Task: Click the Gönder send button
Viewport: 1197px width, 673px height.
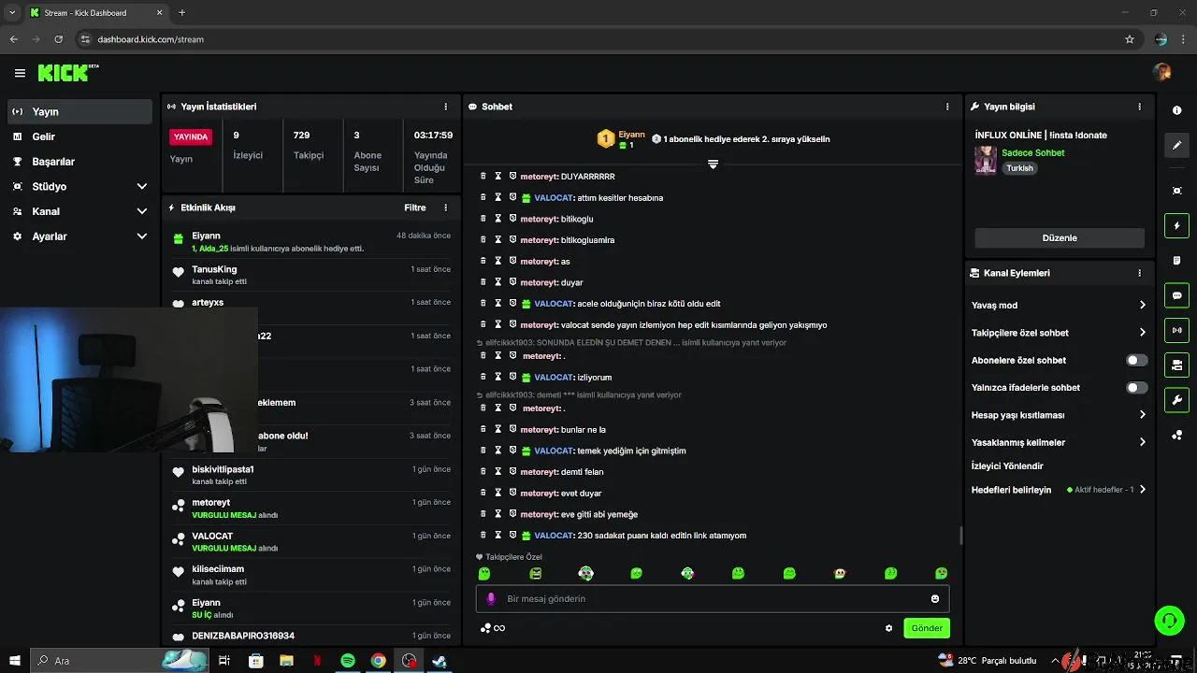Action: point(927,628)
